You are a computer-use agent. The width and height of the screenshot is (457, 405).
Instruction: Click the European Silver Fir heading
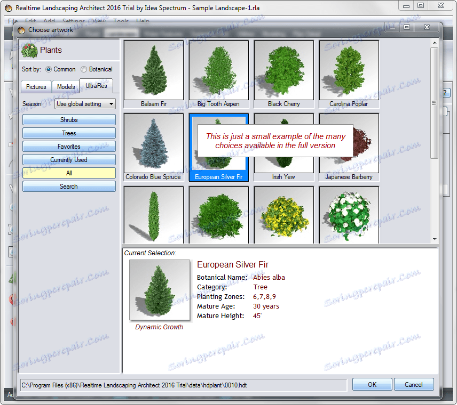233,264
